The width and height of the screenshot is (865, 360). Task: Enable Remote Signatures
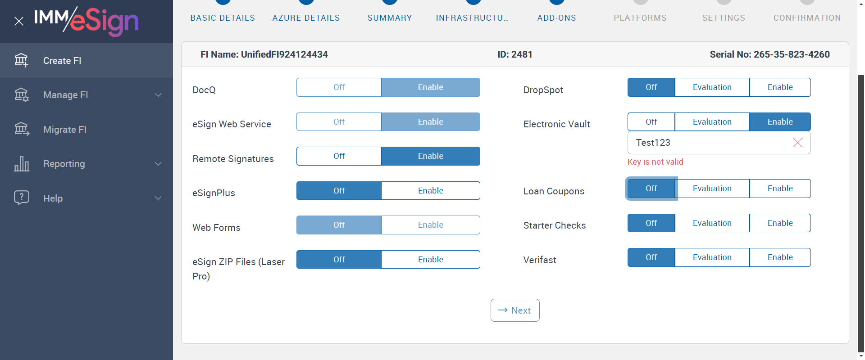pyautogui.click(x=431, y=156)
